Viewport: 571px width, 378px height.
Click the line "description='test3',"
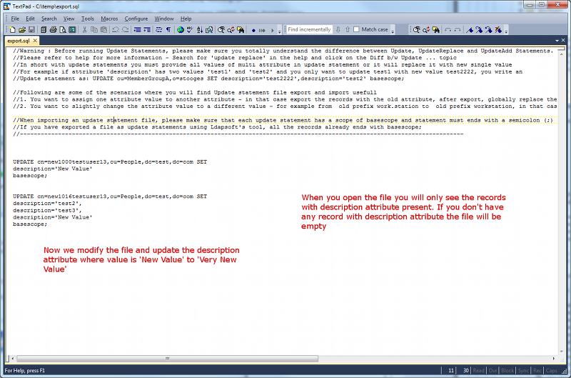coord(47,210)
